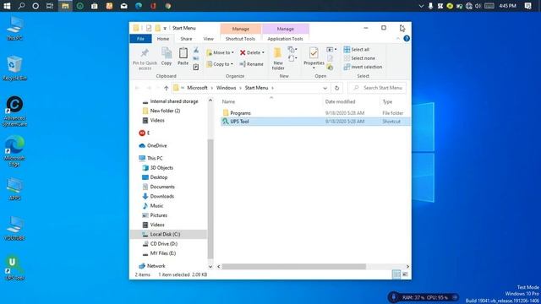Open the Application Tools tab
The image size is (541, 304).
tap(285, 39)
